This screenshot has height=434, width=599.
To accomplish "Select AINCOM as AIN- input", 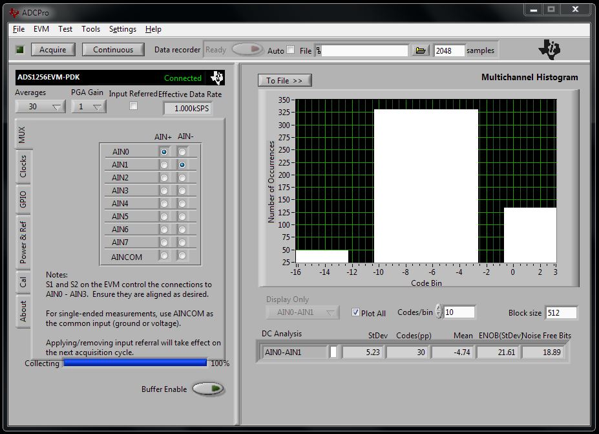I will click(182, 255).
